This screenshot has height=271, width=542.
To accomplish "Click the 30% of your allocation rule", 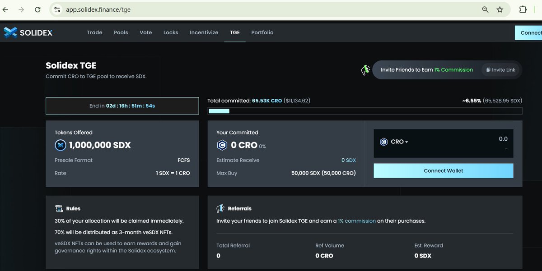I will click(x=119, y=221).
